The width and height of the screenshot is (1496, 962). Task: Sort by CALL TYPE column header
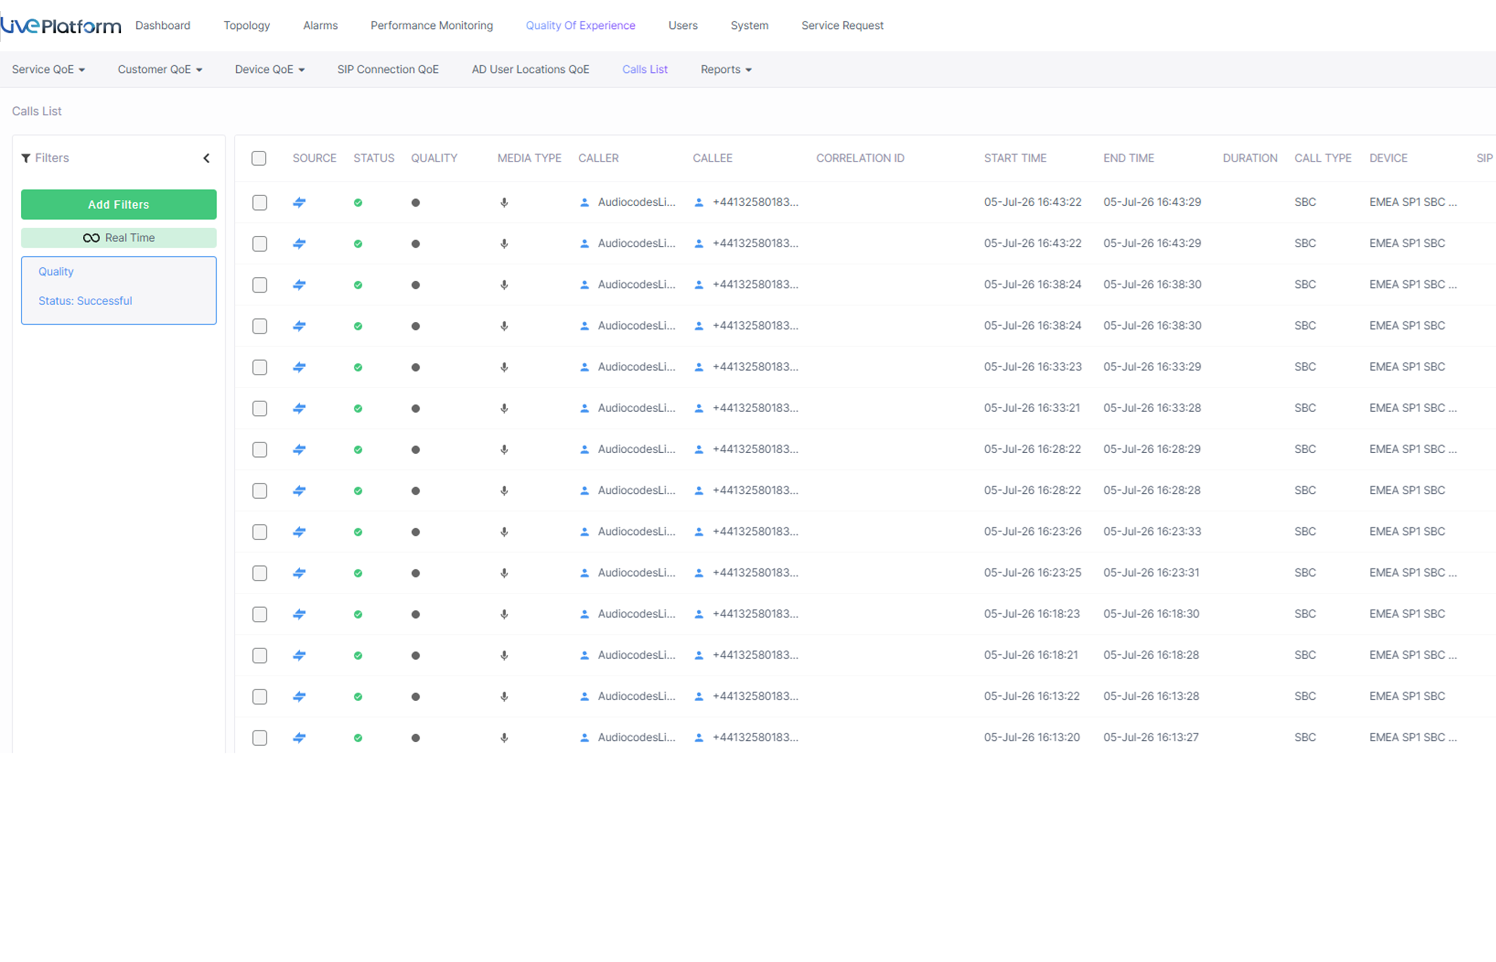tap(1323, 159)
